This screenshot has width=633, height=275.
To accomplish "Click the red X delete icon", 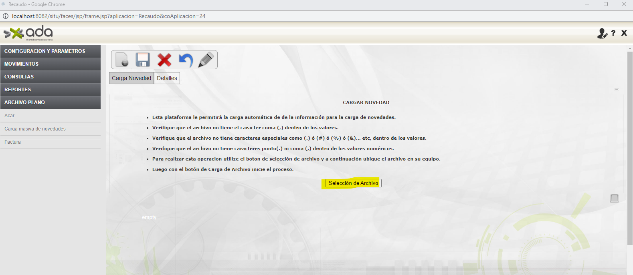I will click(x=164, y=60).
